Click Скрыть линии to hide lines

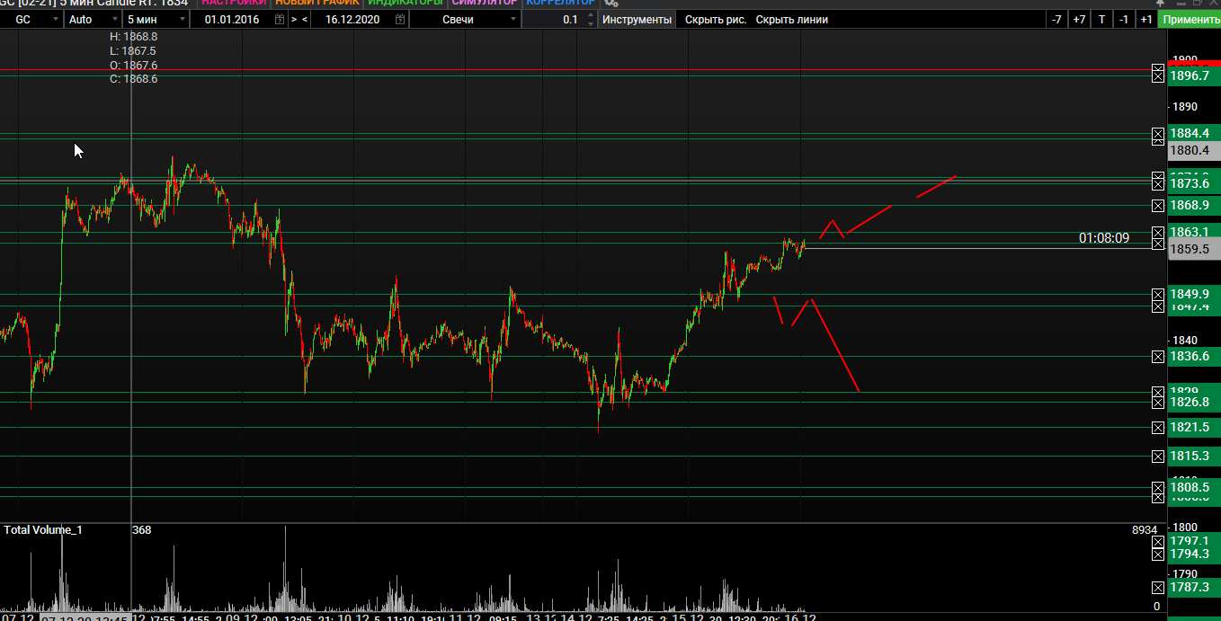tap(792, 19)
